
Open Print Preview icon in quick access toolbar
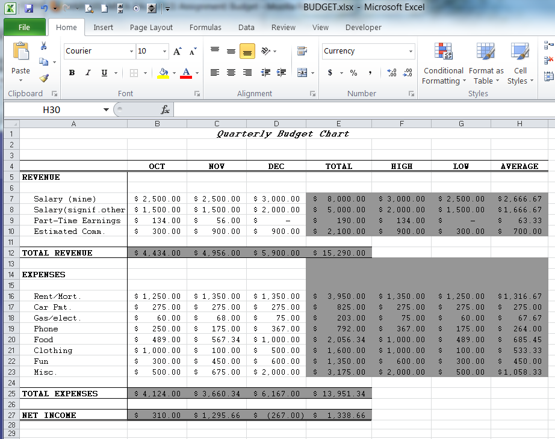coord(90,8)
